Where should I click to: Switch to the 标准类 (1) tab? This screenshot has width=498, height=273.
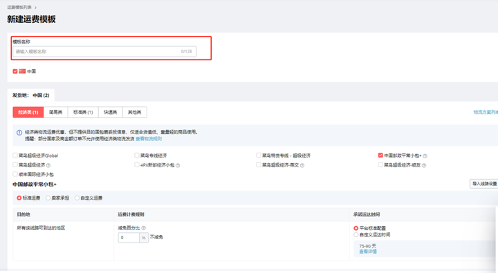coord(83,112)
